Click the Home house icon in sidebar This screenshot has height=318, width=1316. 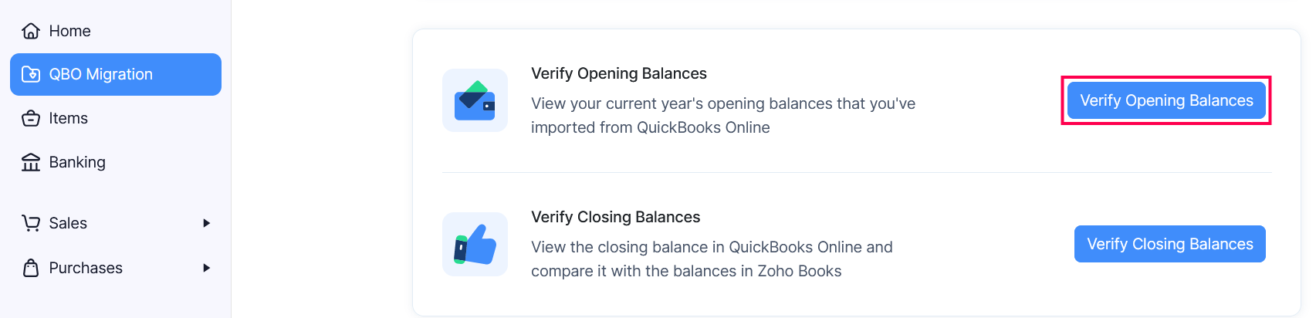[31, 31]
